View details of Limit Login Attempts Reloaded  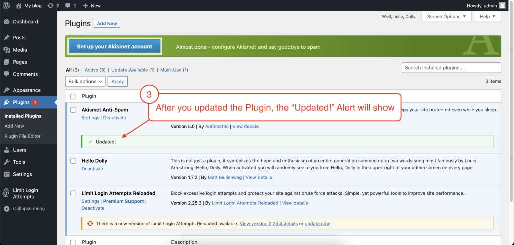[295, 203]
